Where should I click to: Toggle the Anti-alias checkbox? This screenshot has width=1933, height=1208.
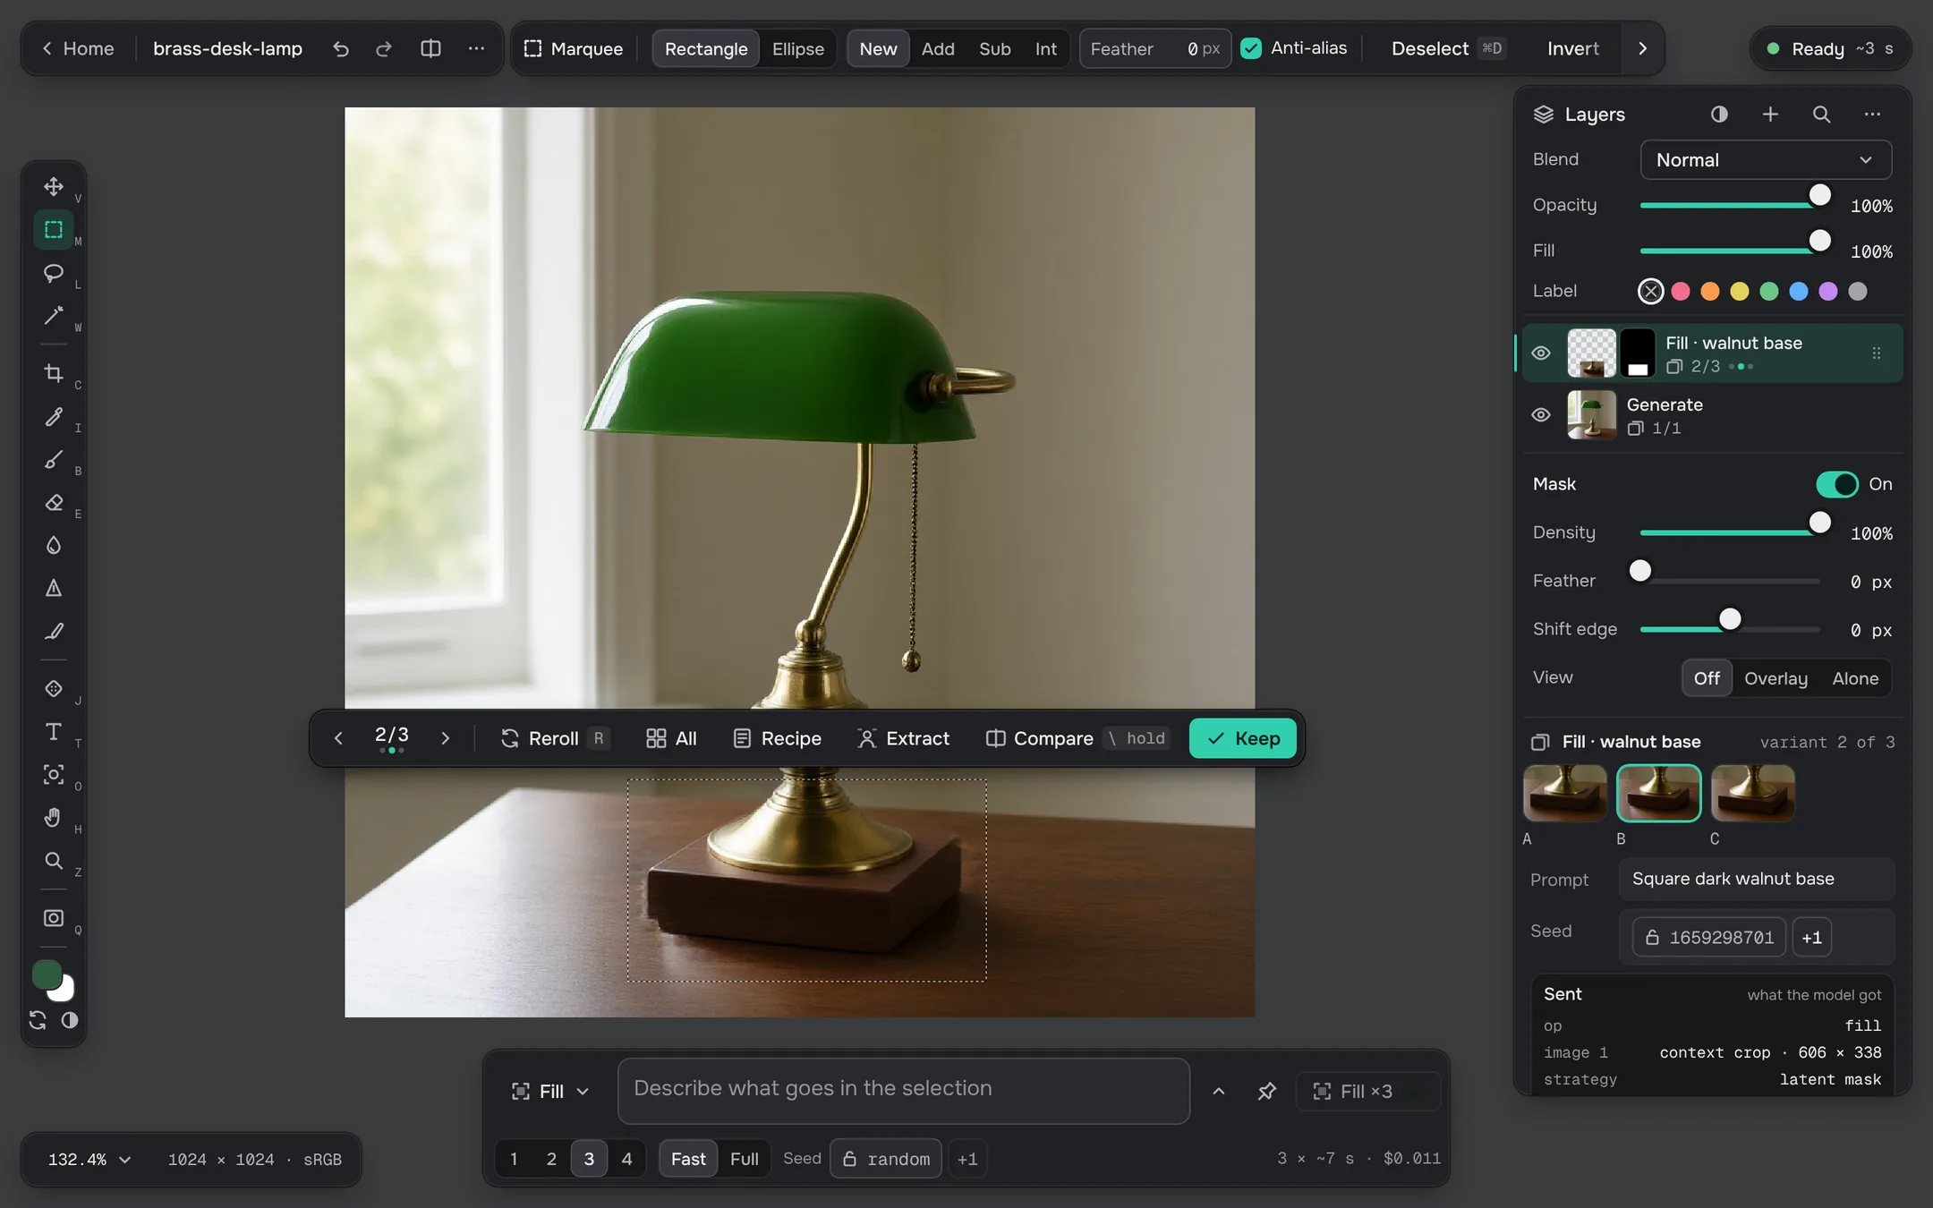tap(1251, 48)
